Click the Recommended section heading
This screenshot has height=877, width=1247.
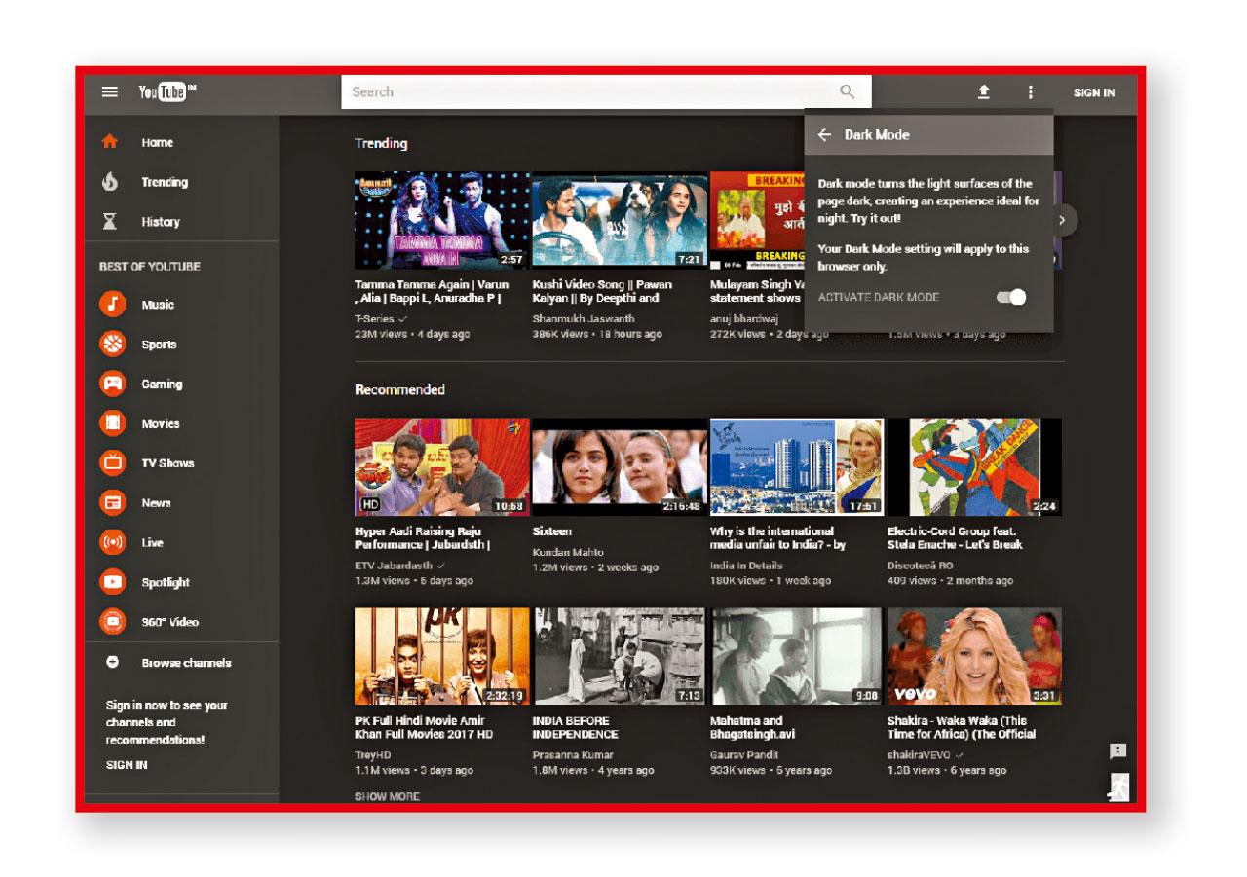tap(399, 389)
